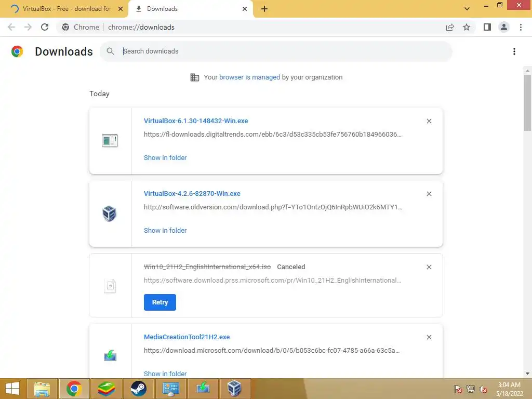Click the MediaCreationTool file icon
The height and width of the screenshot is (399, 532).
click(110, 356)
